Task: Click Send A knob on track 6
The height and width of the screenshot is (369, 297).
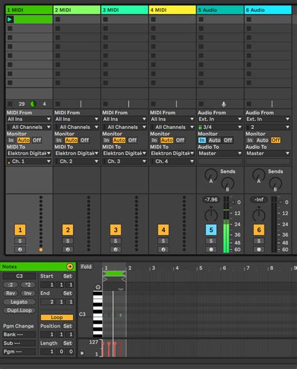Action: [x=258, y=175]
